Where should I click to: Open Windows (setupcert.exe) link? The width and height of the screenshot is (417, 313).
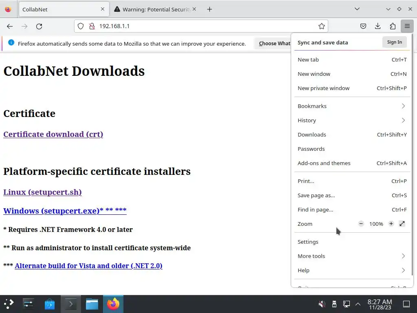[65, 211]
